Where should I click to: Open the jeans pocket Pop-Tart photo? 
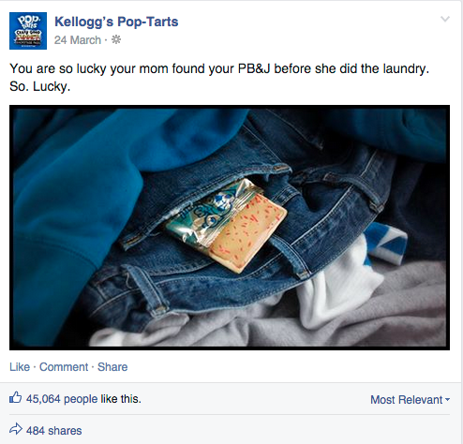point(230,228)
